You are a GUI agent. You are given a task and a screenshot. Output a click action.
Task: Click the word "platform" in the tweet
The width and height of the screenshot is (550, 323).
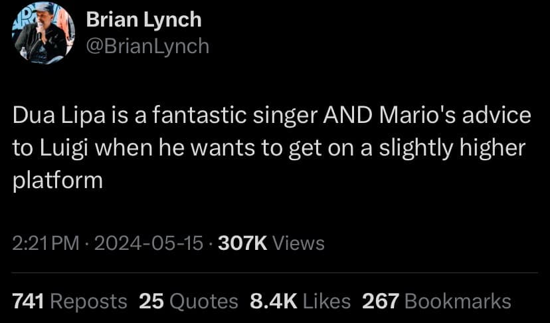(58, 179)
